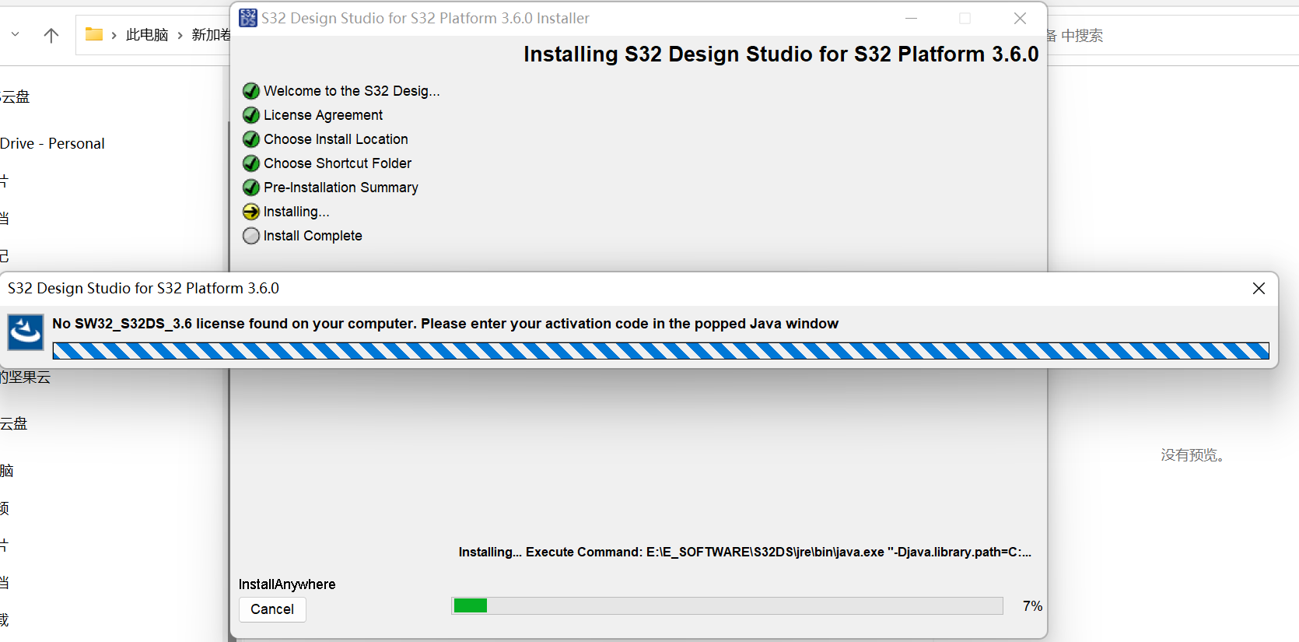This screenshot has width=1299, height=642.
Task: Select the 'License Agreement' step text
Action: tap(323, 115)
